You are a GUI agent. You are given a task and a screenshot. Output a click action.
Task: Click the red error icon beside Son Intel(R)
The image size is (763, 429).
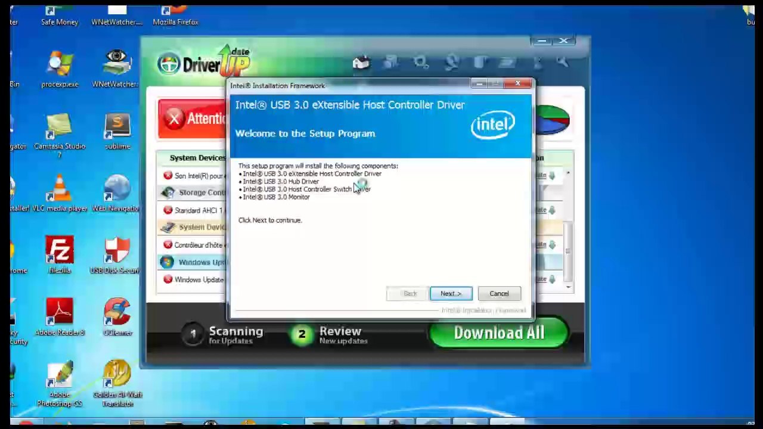tap(168, 176)
